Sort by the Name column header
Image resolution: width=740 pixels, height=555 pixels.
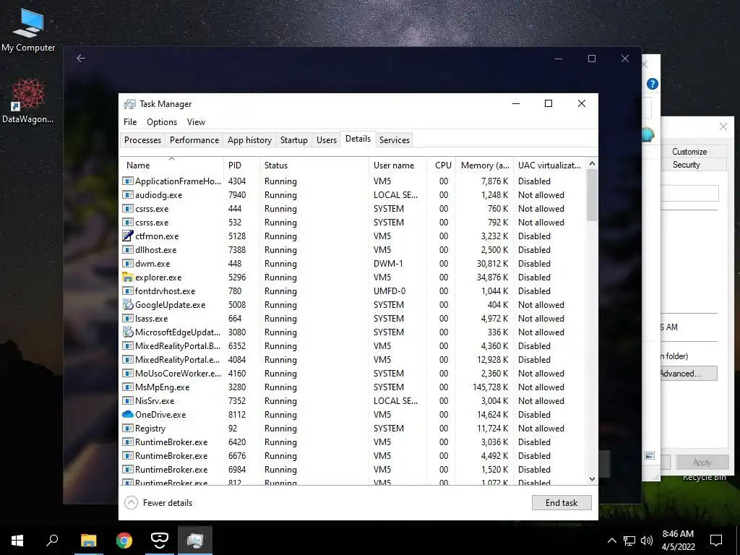(171, 165)
